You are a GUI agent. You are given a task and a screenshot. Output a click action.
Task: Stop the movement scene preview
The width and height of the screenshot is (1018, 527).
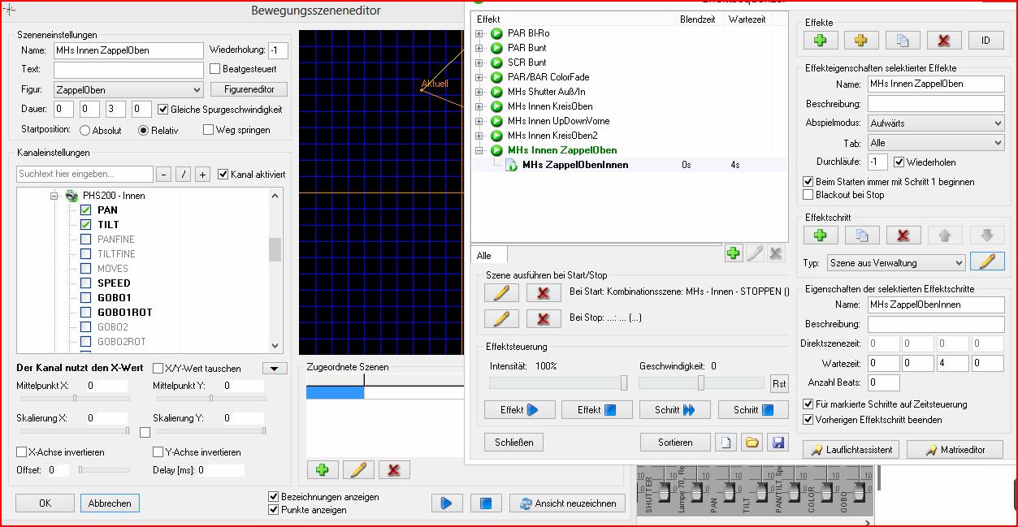tap(486, 503)
